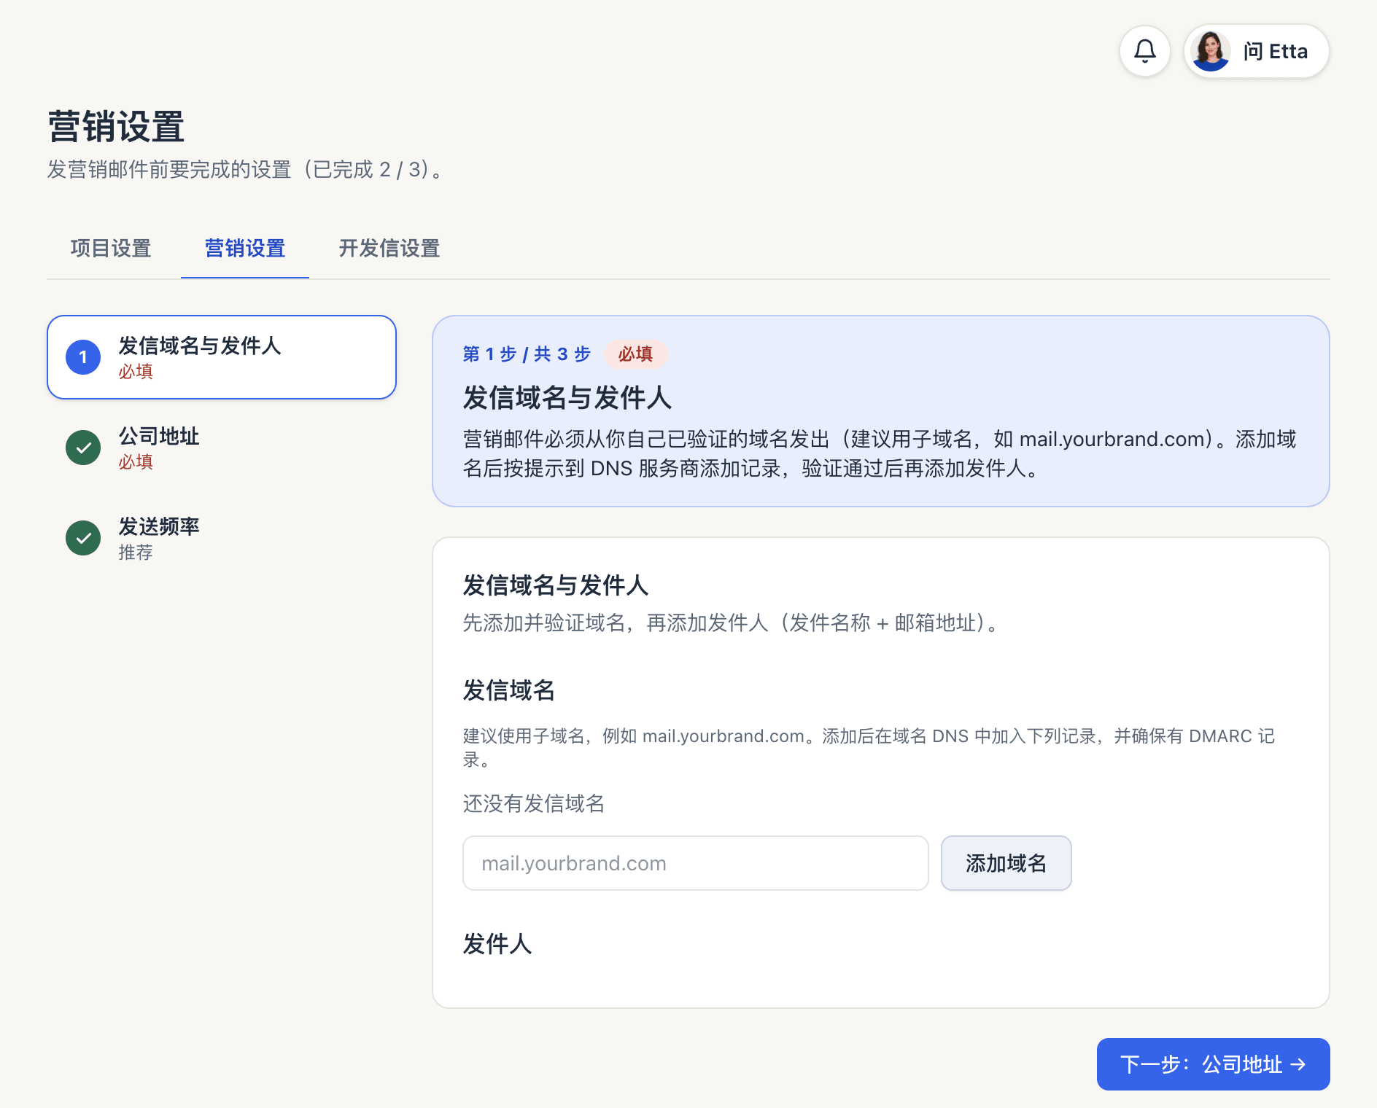This screenshot has height=1108, width=1377.
Task: Click the blue step number 1 badge
Action: (83, 357)
